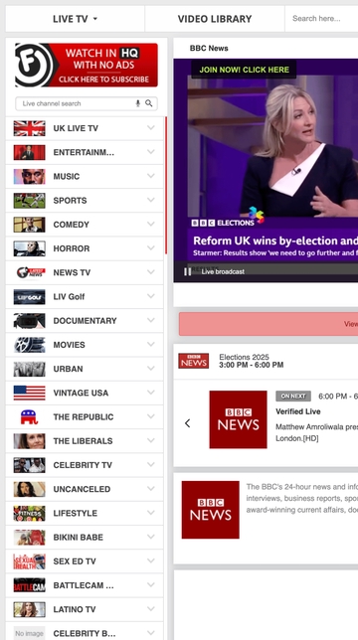Screen dimensions: 358x640
Task: Click the microphone icon in channel search
Action: (138, 103)
